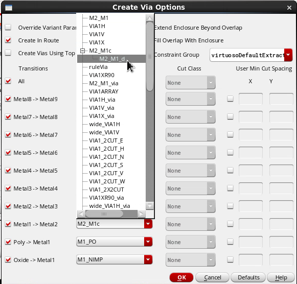
Task: Open M2_M1c via definition dropdown
Action: point(148,224)
